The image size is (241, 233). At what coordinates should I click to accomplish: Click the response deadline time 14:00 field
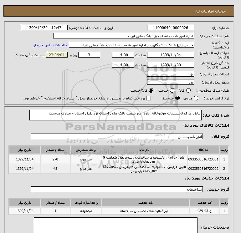(123, 55)
